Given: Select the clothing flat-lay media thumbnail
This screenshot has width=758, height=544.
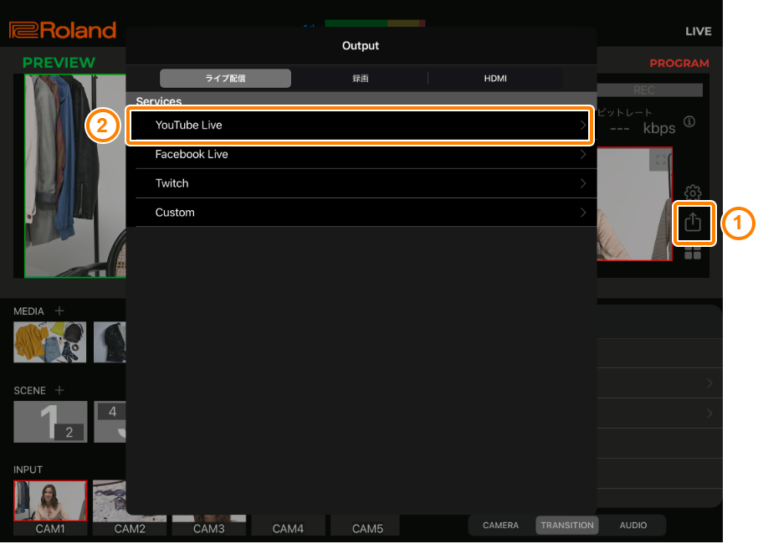Looking at the screenshot, I should click(x=50, y=341).
